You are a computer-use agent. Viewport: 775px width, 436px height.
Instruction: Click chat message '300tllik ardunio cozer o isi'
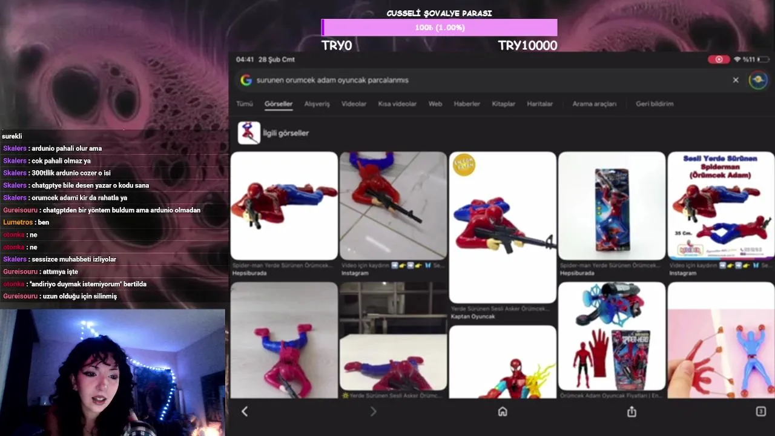pos(71,173)
